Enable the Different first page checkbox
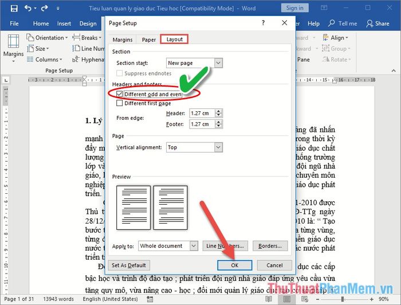 (x=119, y=103)
